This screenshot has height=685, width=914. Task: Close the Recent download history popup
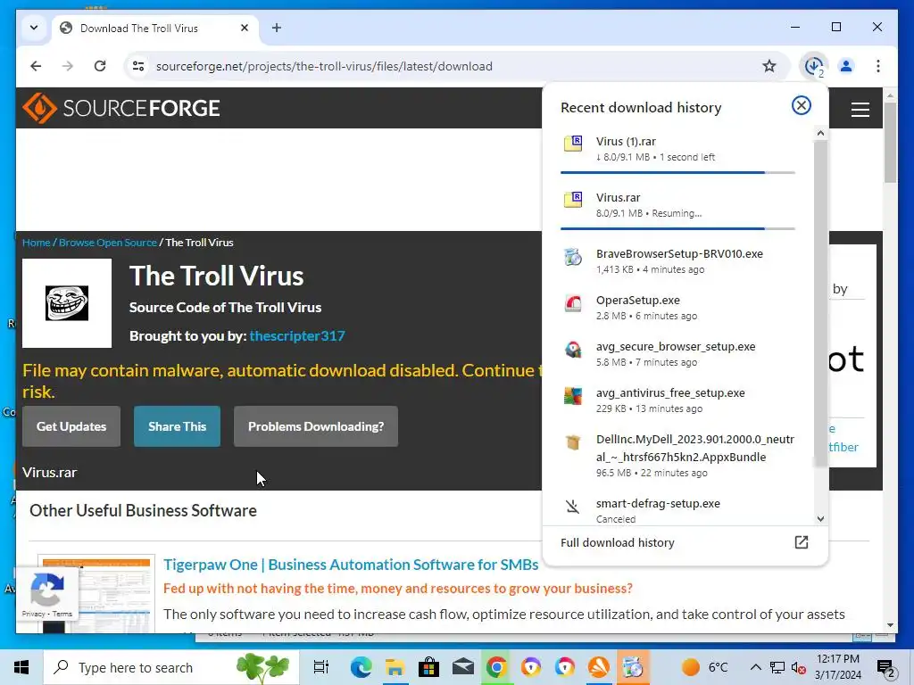(x=801, y=105)
